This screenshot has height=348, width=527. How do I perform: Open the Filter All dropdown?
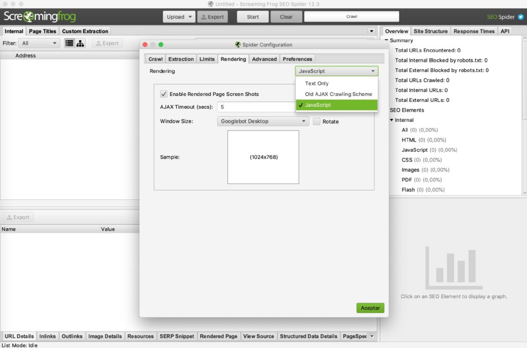39,43
